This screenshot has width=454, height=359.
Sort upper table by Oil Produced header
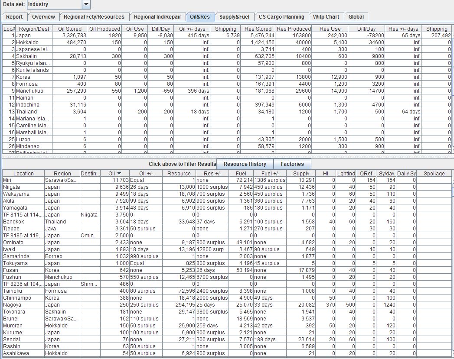(105, 29)
